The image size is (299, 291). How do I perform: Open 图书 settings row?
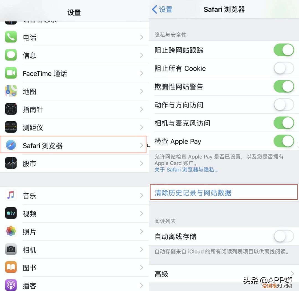coord(74,267)
